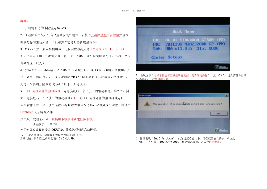Select the LAN: MBA v11.0.6 boot entry
Image resolution: width=267 pixels, height=189 pixels.
tap(186, 48)
